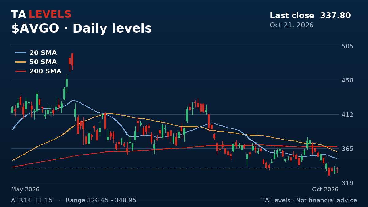Image resolution: width=368 pixels, height=207 pixels.
Task: Click the Oct 2026 x-axis label
Action: tap(325, 190)
